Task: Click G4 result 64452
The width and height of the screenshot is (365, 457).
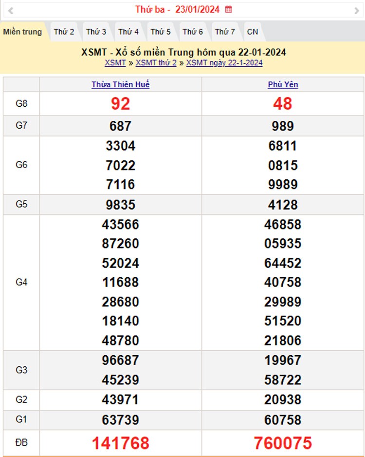Action: [x=283, y=263]
